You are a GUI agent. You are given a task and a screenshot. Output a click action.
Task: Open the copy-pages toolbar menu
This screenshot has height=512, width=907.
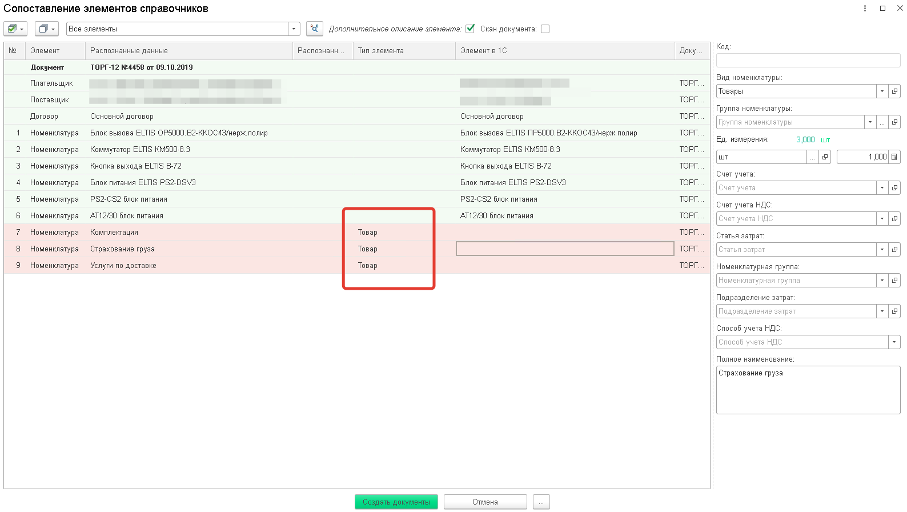46,29
